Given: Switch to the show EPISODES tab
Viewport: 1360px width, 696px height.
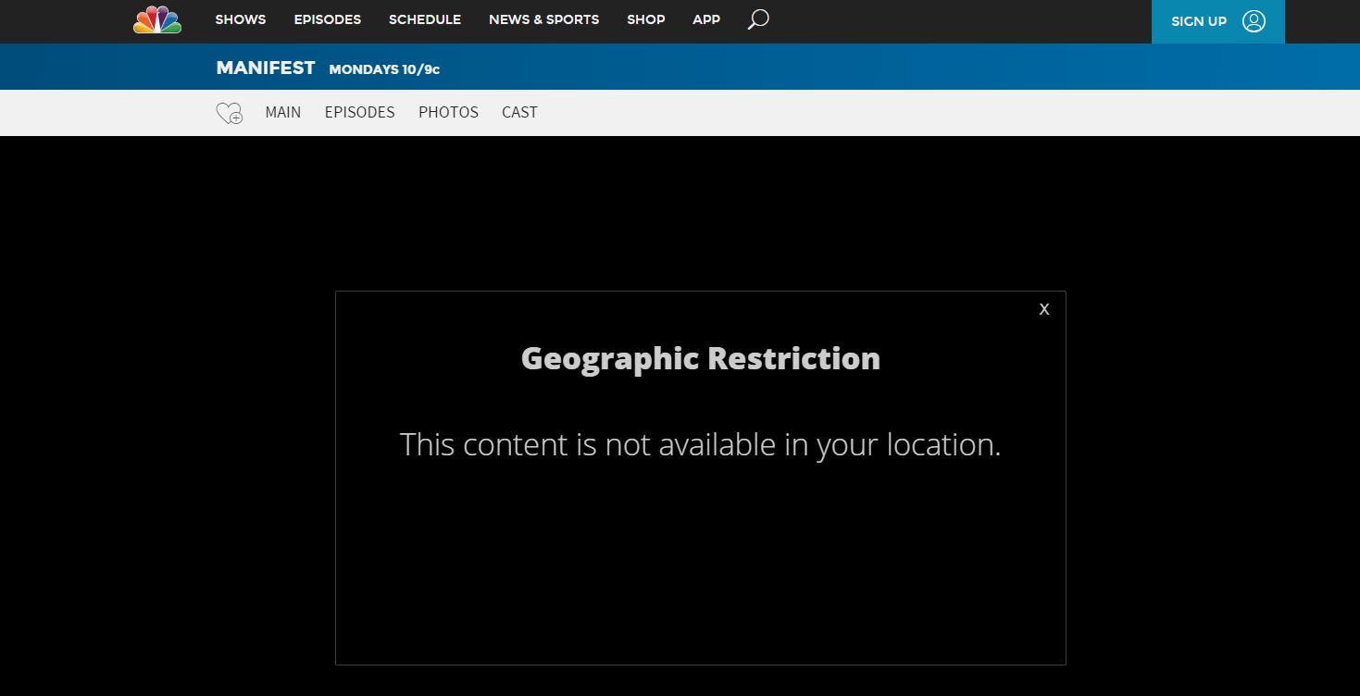Looking at the screenshot, I should tap(360, 112).
